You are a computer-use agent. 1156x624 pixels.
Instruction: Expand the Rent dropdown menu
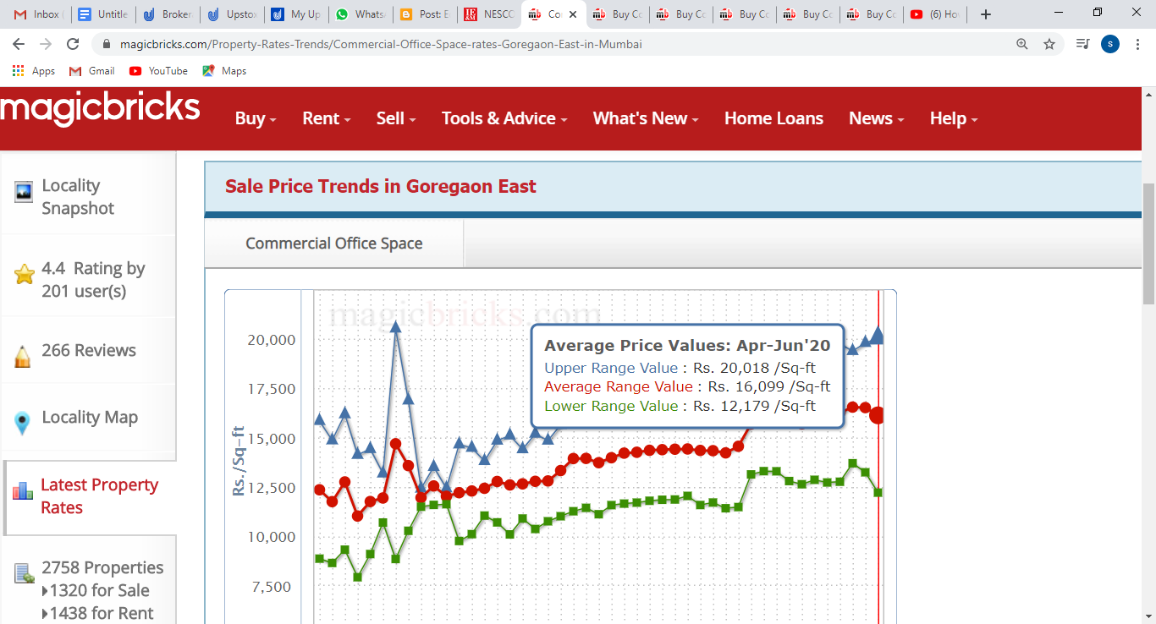point(327,118)
